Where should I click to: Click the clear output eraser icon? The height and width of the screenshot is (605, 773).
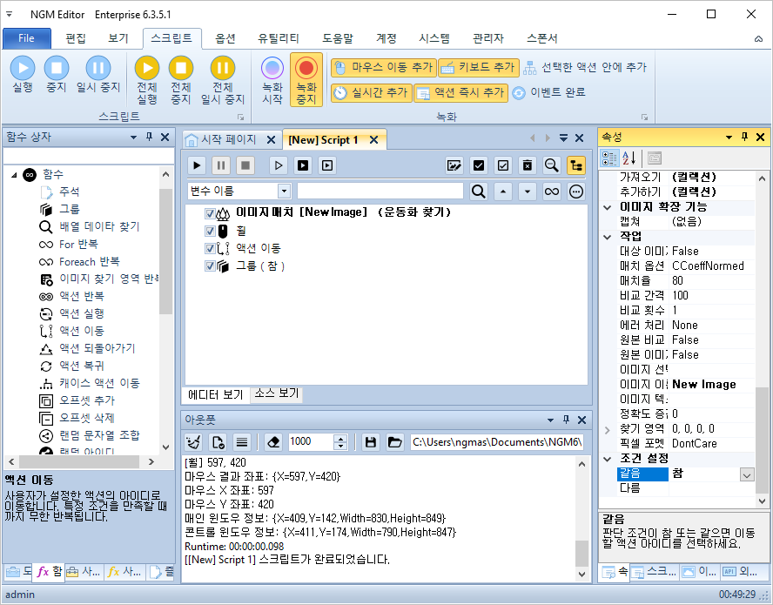pyautogui.click(x=273, y=442)
